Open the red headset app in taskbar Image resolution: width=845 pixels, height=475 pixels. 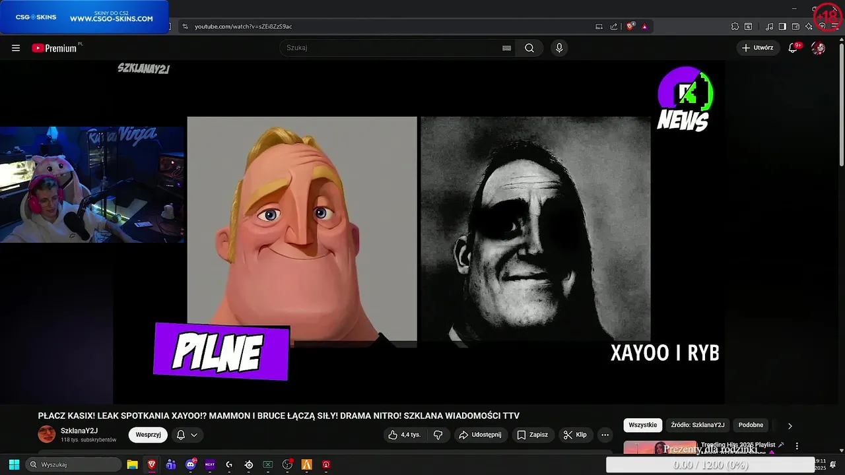pos(326,464)
